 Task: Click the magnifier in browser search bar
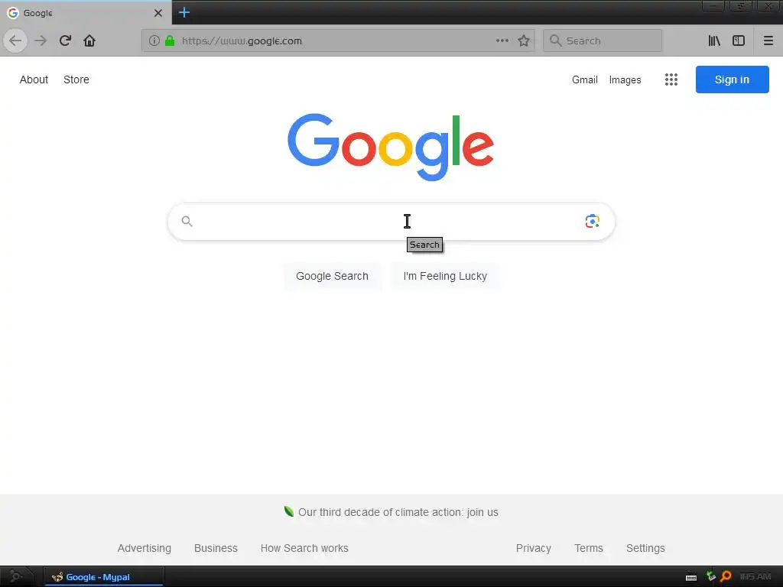pos(555,41)
